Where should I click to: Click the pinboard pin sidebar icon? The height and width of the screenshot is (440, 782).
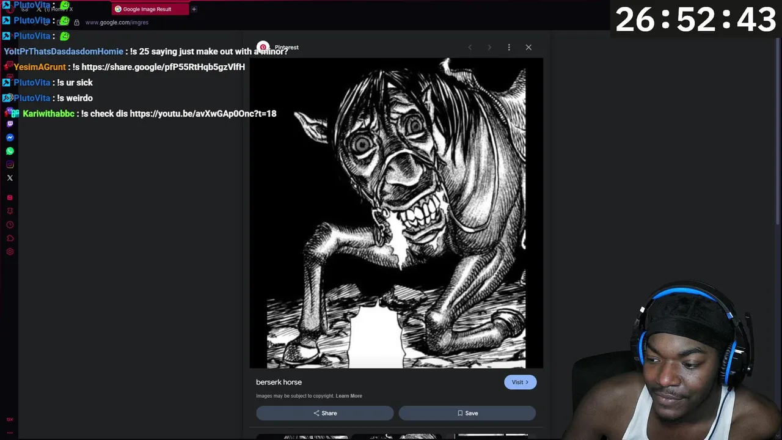(x=10, y=211)
